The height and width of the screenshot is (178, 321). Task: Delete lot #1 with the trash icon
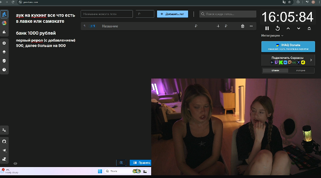243,26
